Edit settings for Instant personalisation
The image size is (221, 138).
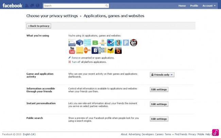tap(159, 104)
